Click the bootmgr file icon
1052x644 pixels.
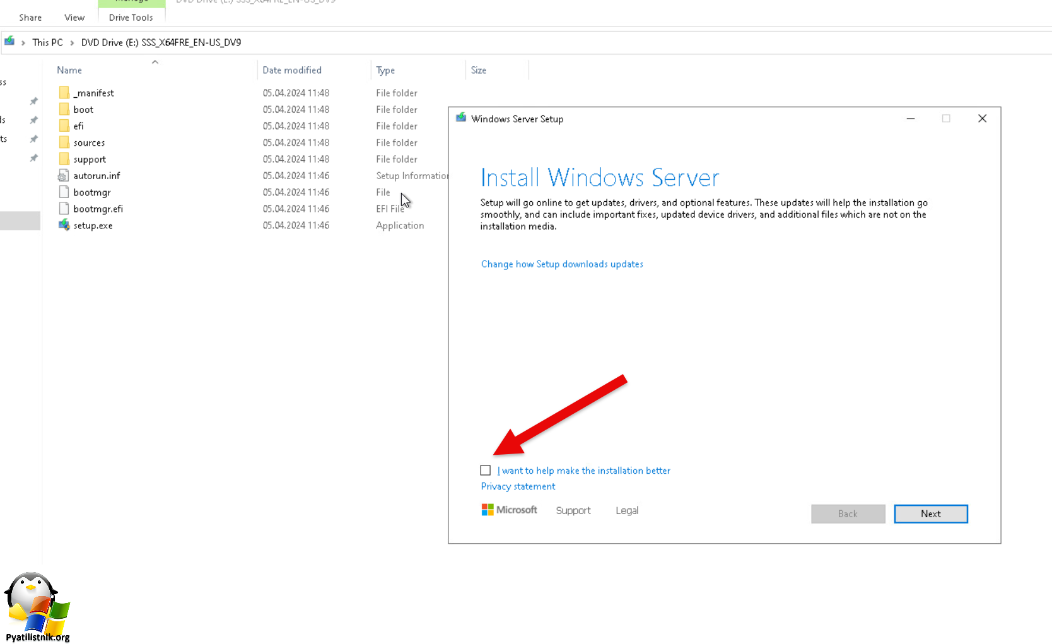[x=64, y=192]
